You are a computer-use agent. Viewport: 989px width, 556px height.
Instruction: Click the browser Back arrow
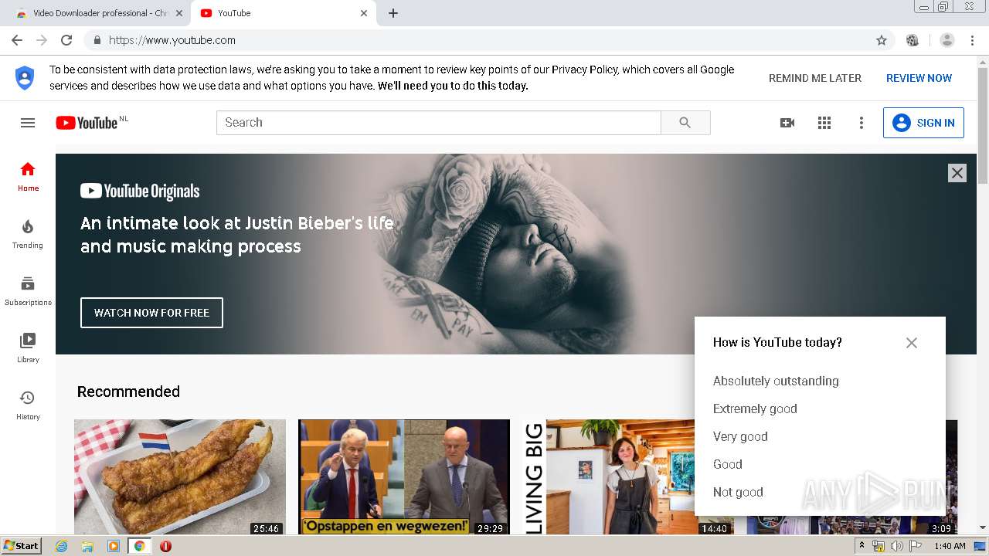(x=17, y=40)
